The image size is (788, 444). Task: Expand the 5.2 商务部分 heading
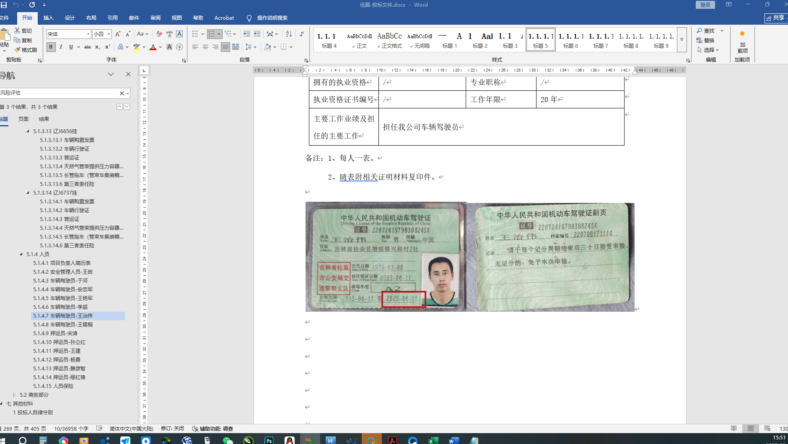pos(15,395)
